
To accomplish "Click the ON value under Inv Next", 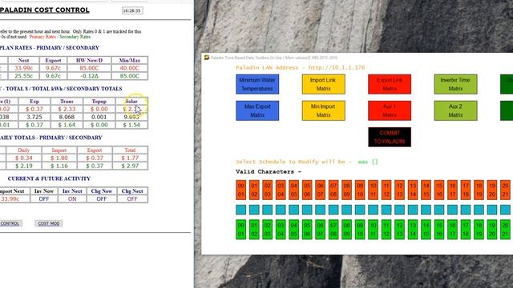I will [72, 199].
